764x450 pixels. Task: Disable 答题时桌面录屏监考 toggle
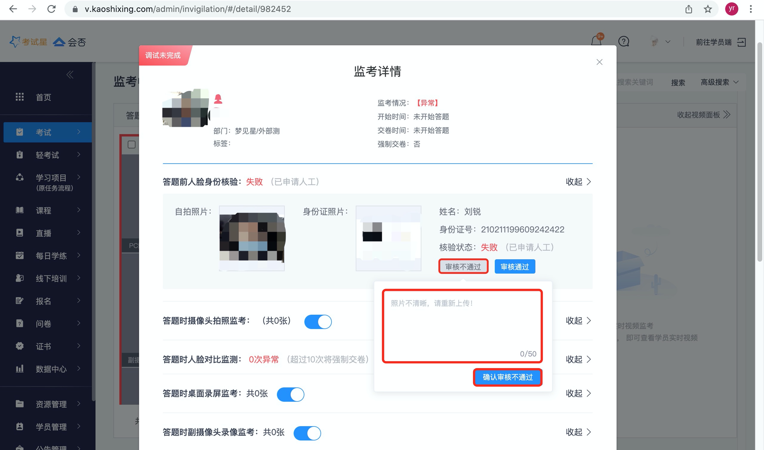290,394
